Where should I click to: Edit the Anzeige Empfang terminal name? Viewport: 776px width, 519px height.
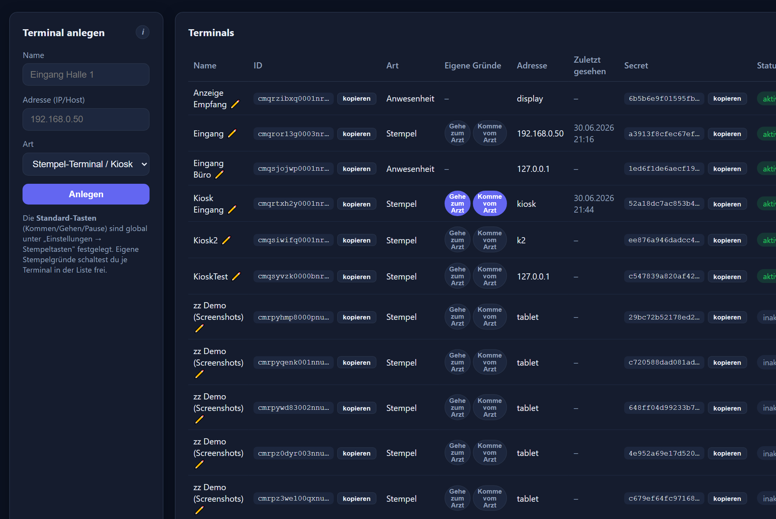[235, 104]
